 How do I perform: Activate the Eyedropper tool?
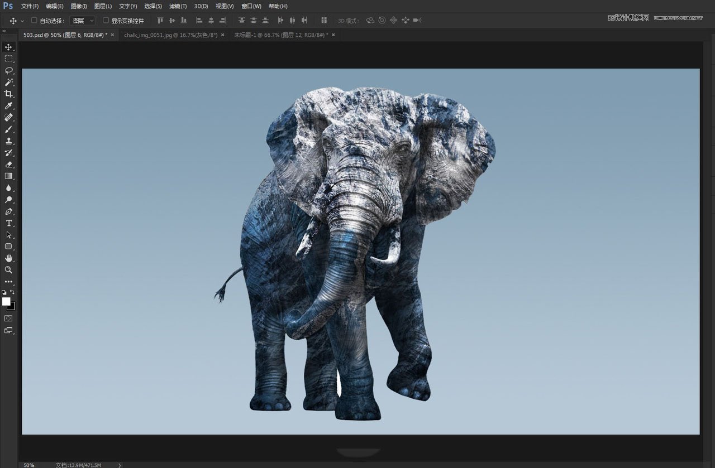coord(8,105)
